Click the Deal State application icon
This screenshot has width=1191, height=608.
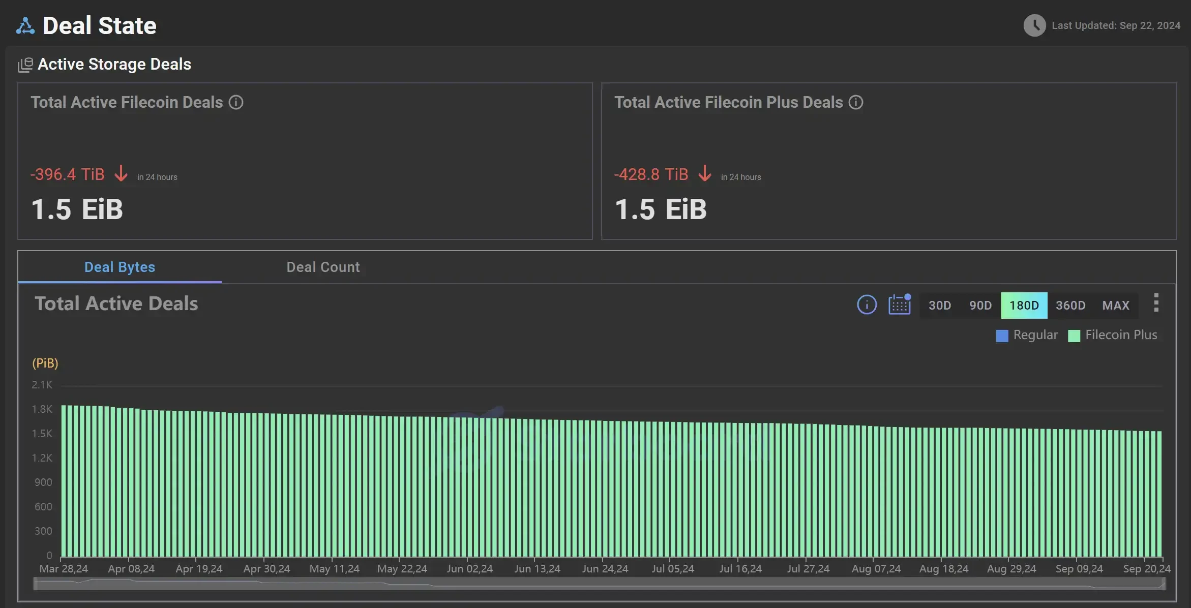click(x=24, y=23)
